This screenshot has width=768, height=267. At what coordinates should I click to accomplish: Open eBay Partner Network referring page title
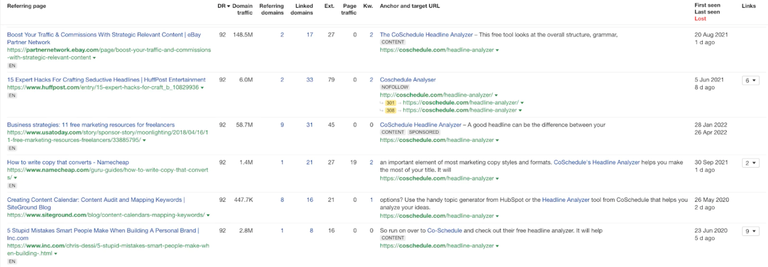(x=104, y=38)
